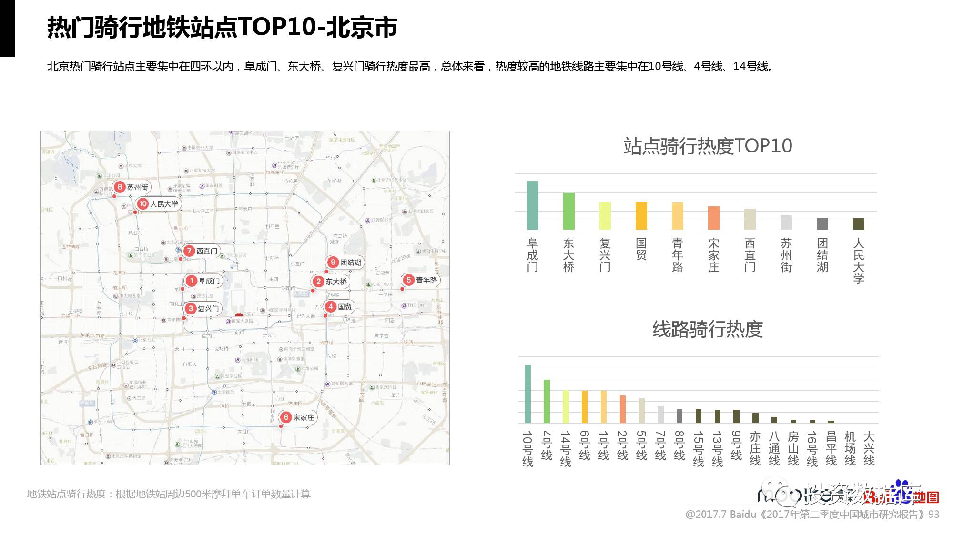Select map marker 7 西直门

[201, 251]
